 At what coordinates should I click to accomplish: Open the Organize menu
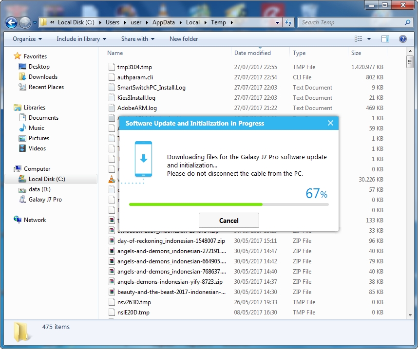[27, 39]
